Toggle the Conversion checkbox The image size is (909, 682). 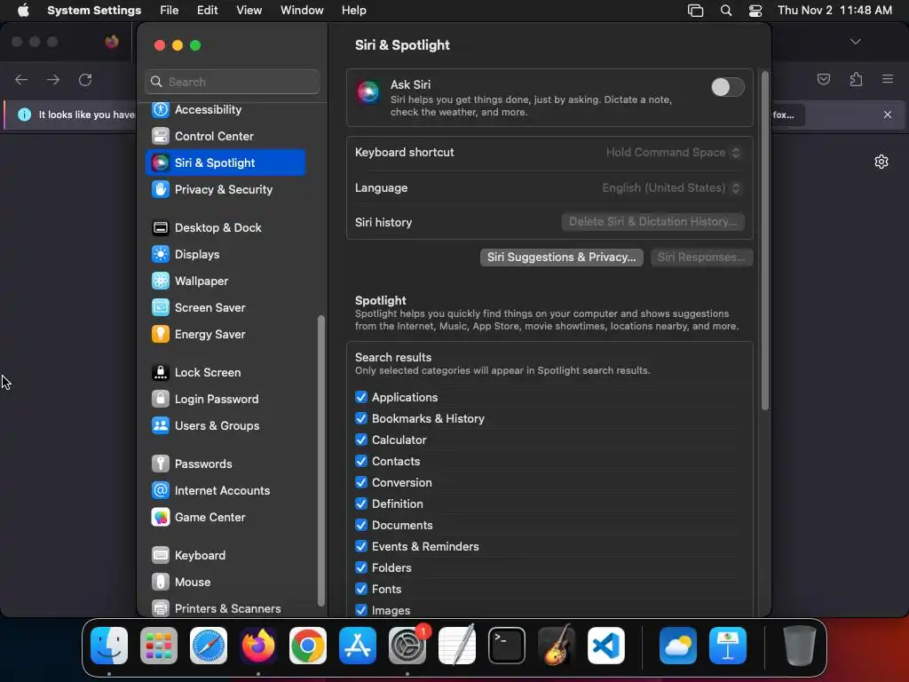point(361,482)
